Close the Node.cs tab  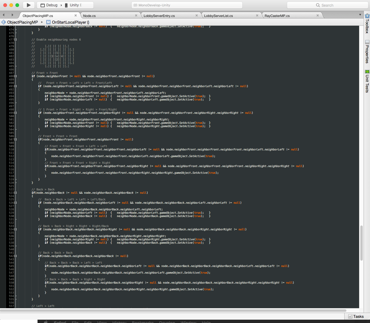(136, 15)
